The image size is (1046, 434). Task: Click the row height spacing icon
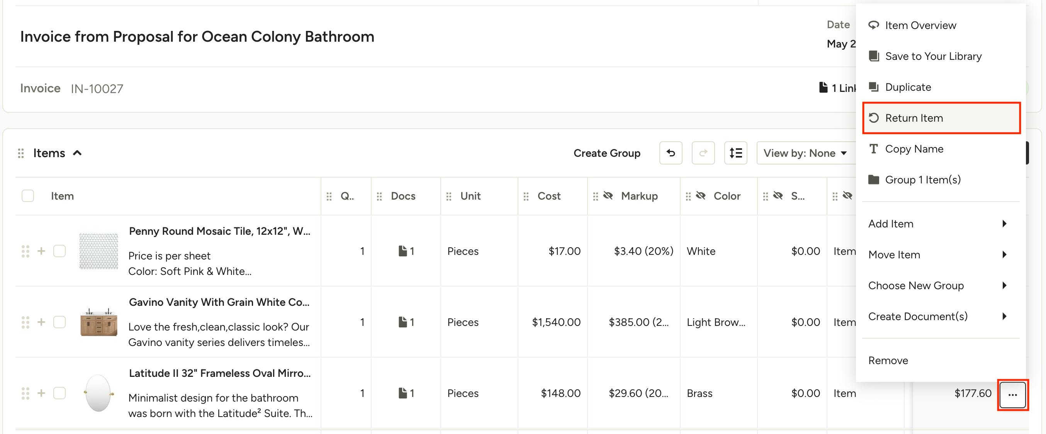point(735,153)
